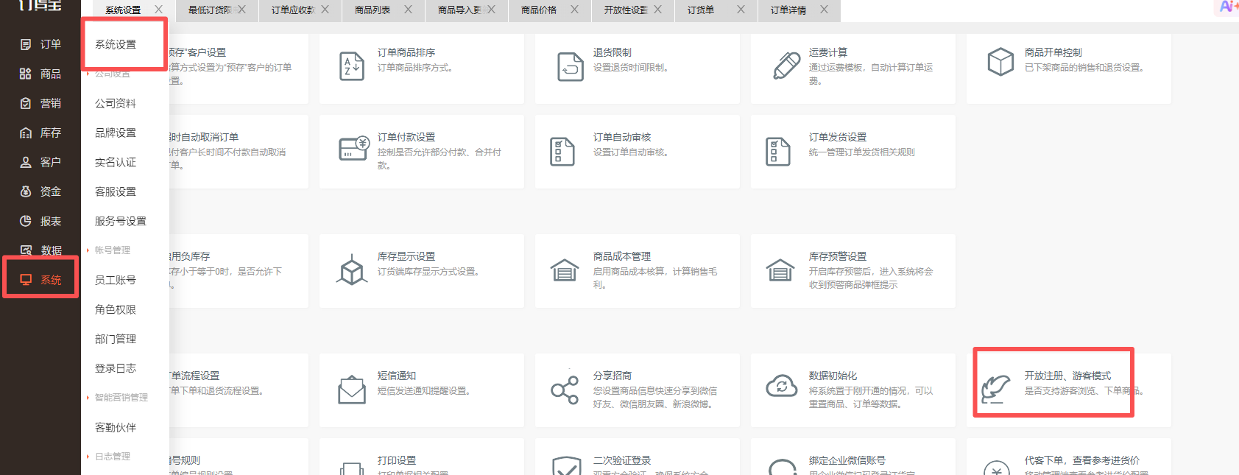Click the 订单付款设置 card icon
1239x475 pixels.
354,148
